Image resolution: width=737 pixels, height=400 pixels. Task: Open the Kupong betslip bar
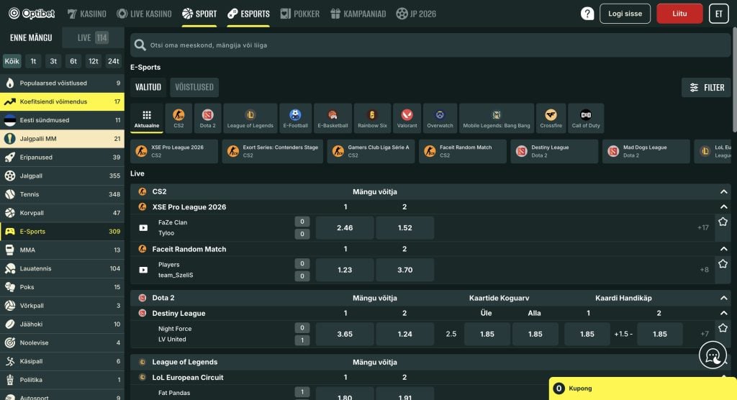click(x=643, y=388)
